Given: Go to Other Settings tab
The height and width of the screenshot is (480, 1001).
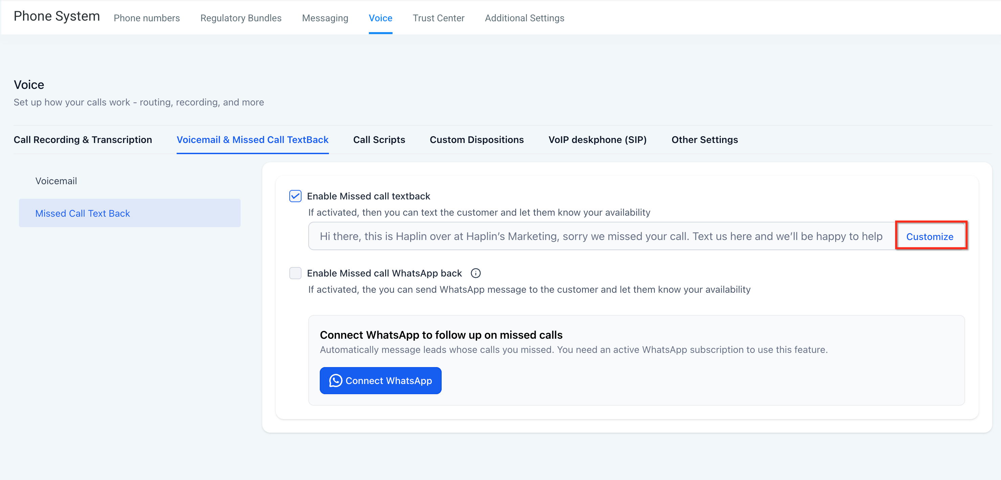Looking at the screenshot, I should (704, 140).
